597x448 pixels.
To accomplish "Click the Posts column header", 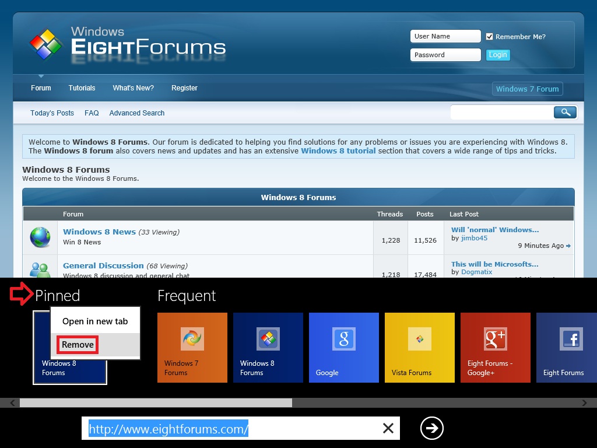I will tap(425, 214).
